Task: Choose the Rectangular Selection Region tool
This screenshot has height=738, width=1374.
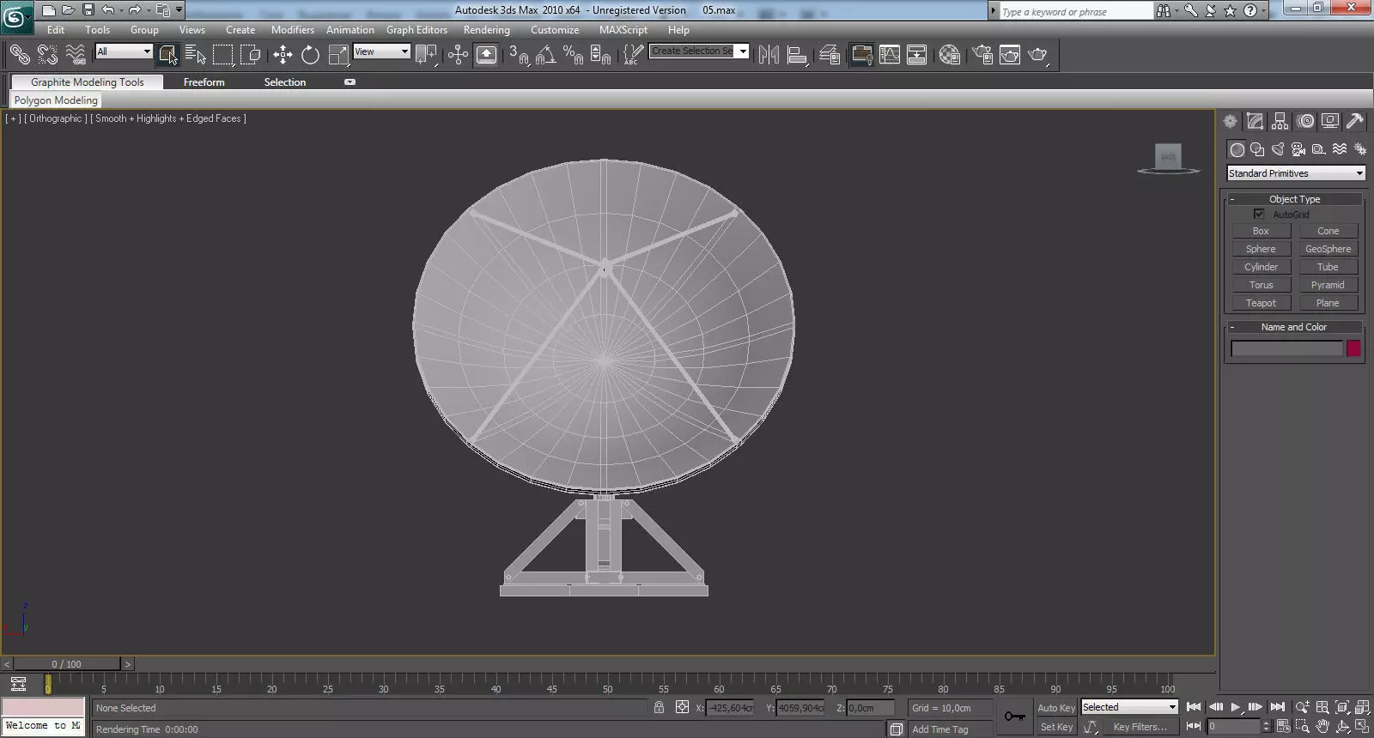Action: (x=222, y=55)
